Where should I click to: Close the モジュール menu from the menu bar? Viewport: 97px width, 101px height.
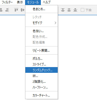[x=33, y=2]
